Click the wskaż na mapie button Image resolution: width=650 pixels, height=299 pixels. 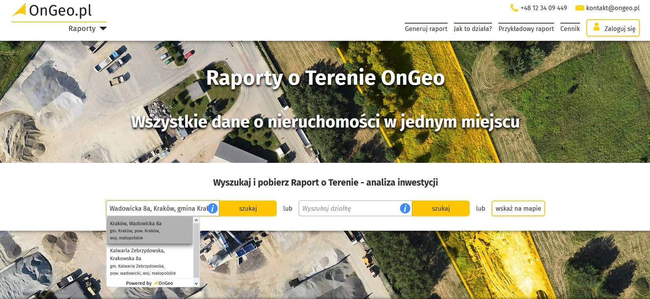[518, 208]
